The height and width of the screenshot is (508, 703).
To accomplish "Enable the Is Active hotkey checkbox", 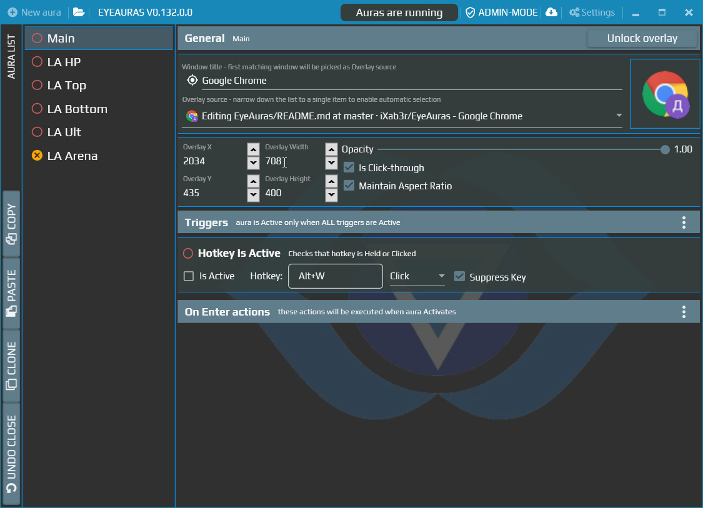I will [x=189, y=276].
